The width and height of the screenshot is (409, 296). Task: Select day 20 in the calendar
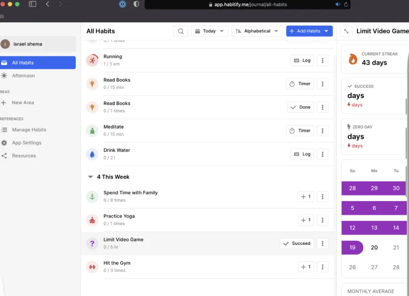[374, 247]
